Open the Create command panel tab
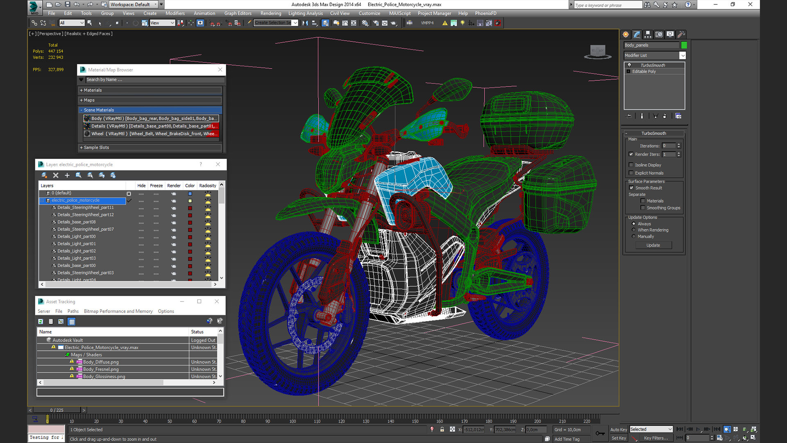Image resolution: width=787 pixels, height=443 pixels. coord(626,34)
